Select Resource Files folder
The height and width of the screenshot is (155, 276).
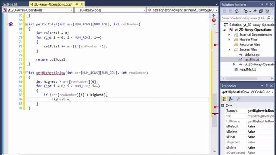pyautogui.click(x=250, y=45)
